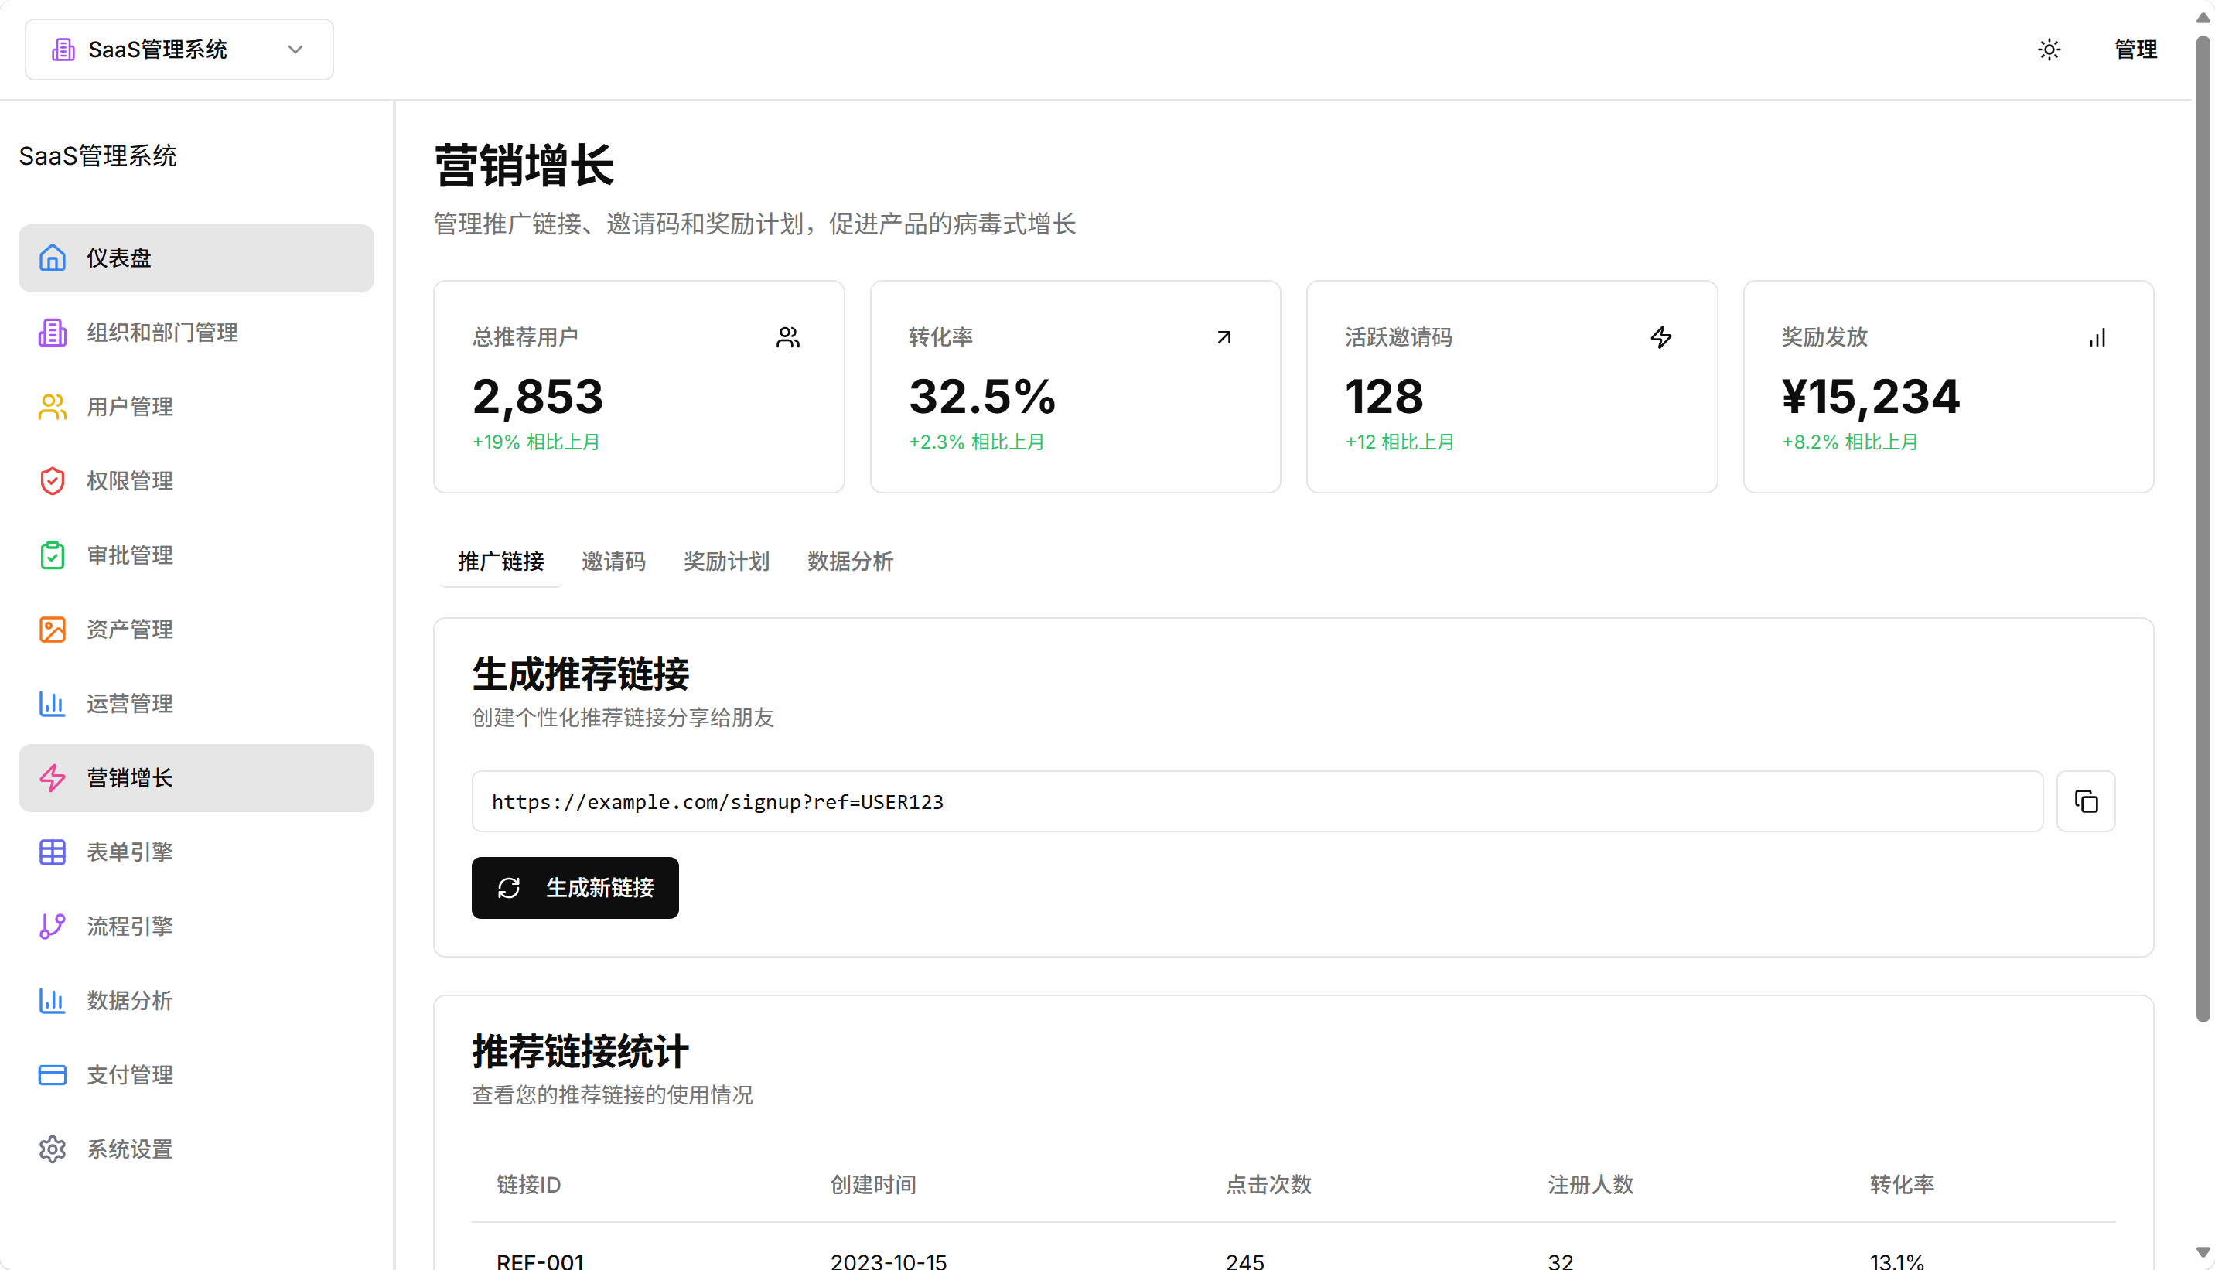Viewport: 2215px width, 1270px height.
Task: Open 权限管理 in the sidebar
Action: [196, 480]
